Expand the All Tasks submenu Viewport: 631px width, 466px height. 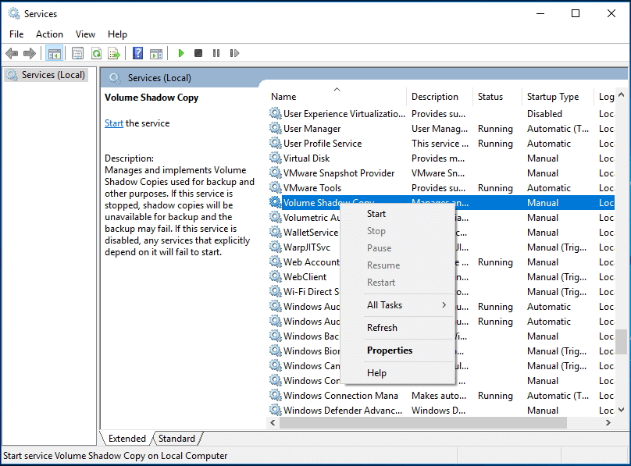pyautogui.click(x=384, y=306)
